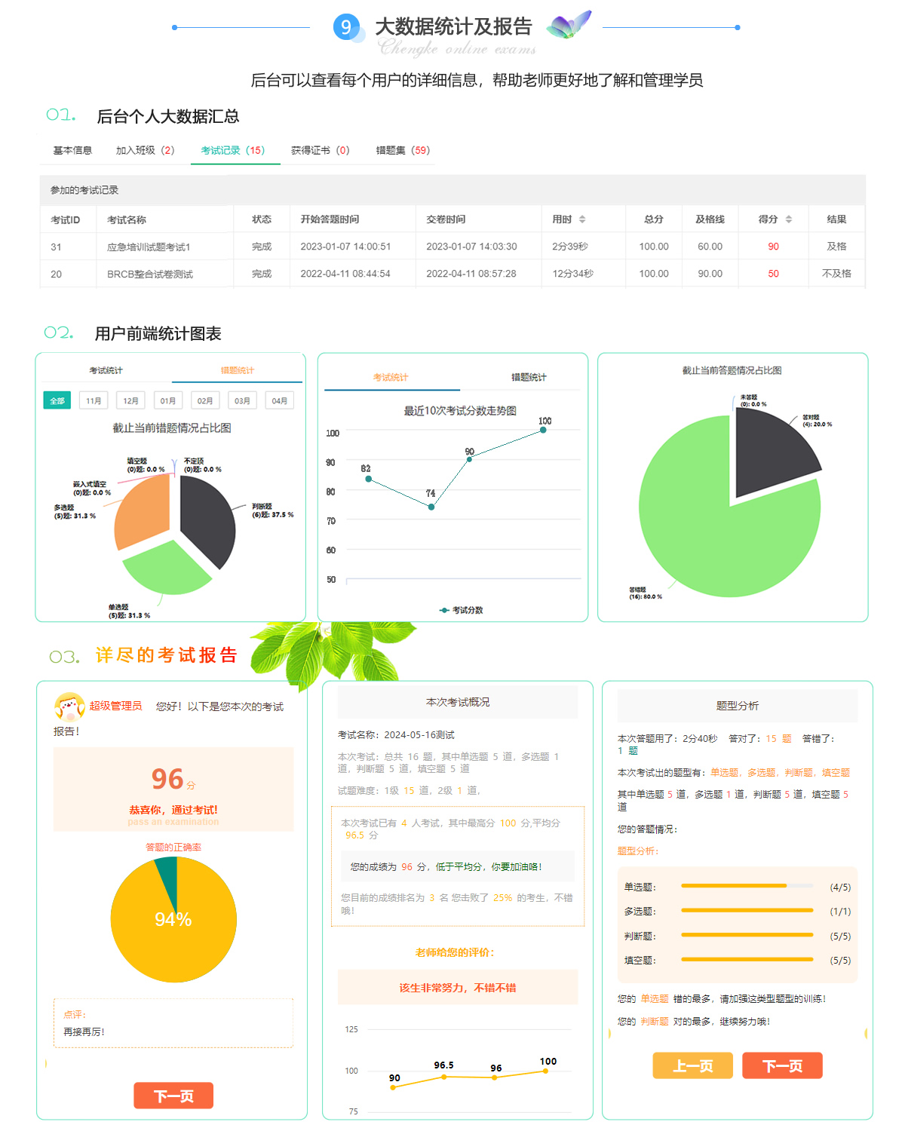Click the blue number 9 badge
The width and height of the screenshot is (905, 1128).
[346, 27]
